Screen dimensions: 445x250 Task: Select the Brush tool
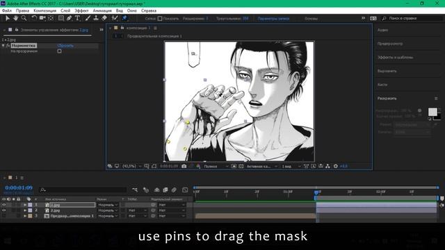(x=88, y=18)
